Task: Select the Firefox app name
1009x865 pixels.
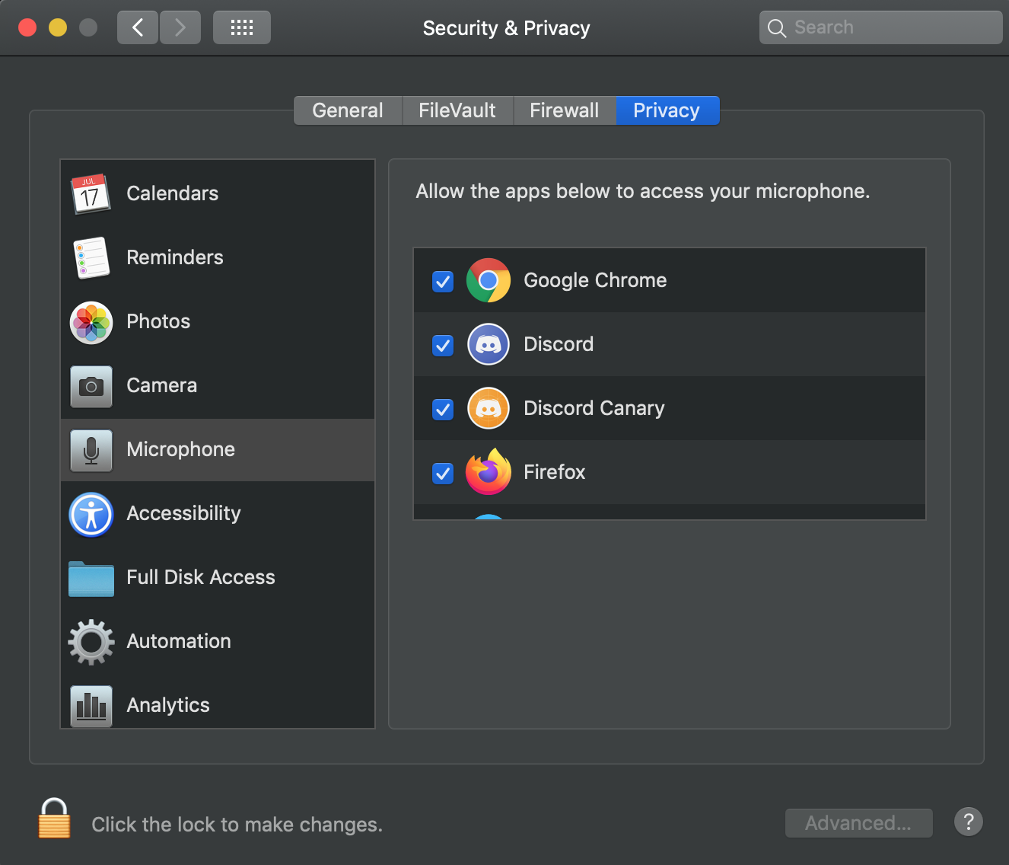Action: coord(555,472)
